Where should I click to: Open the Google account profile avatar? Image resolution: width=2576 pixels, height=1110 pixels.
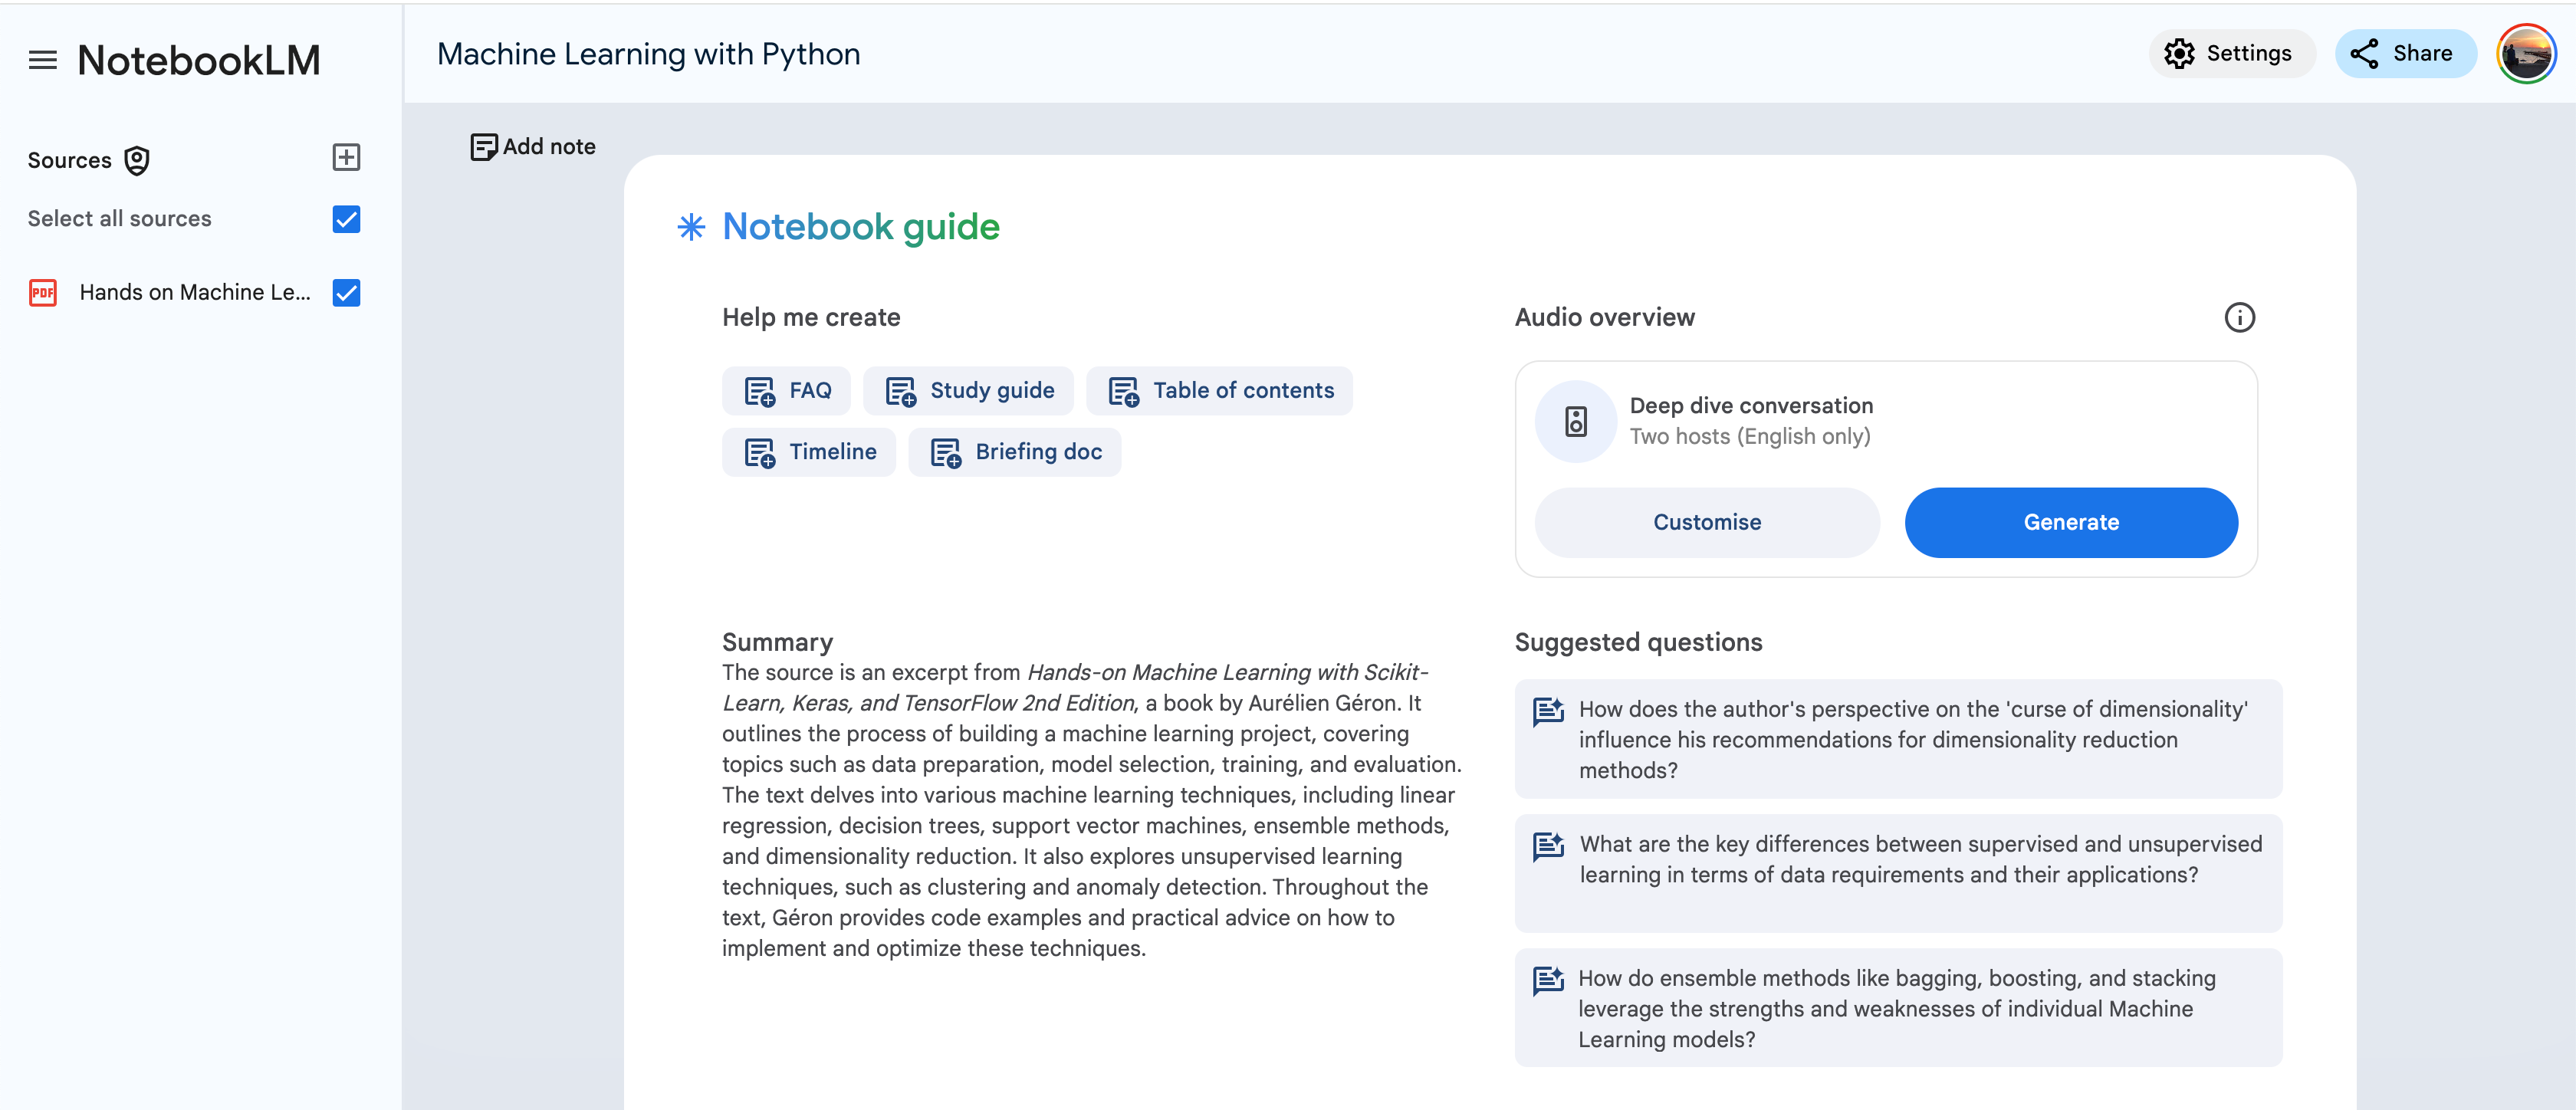click(x=2525, y=54)
